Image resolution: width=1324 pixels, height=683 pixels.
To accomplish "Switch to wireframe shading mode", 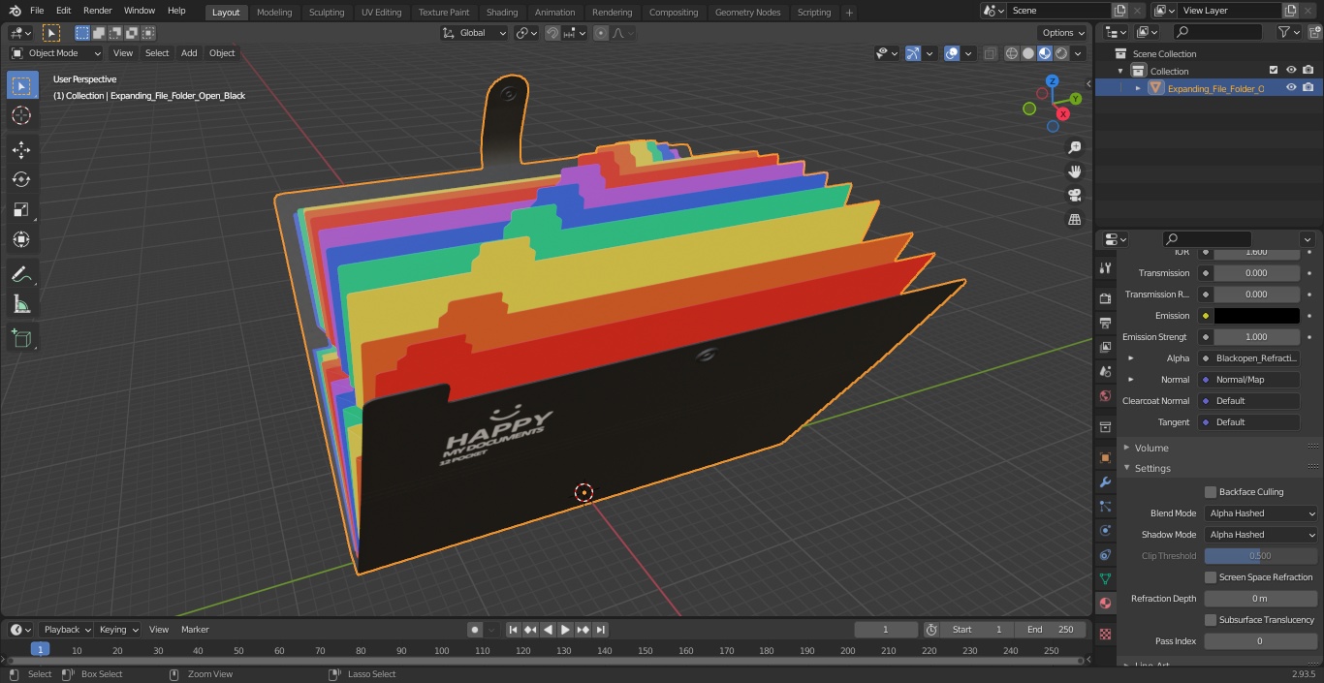I will click(1012, 53).
